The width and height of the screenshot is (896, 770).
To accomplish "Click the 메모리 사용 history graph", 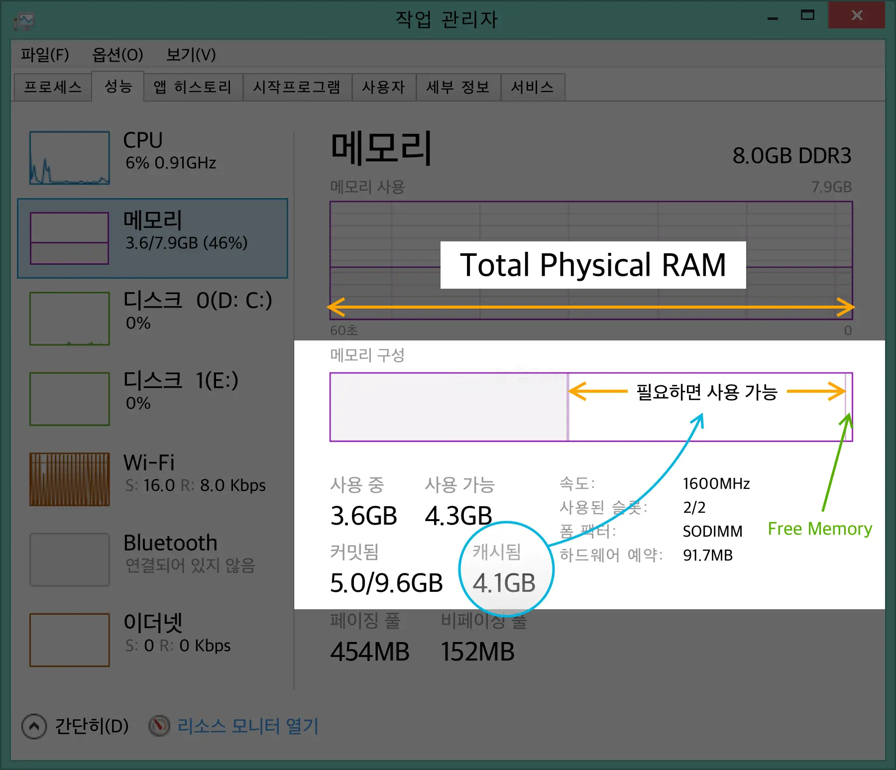I will pos(591,260).
